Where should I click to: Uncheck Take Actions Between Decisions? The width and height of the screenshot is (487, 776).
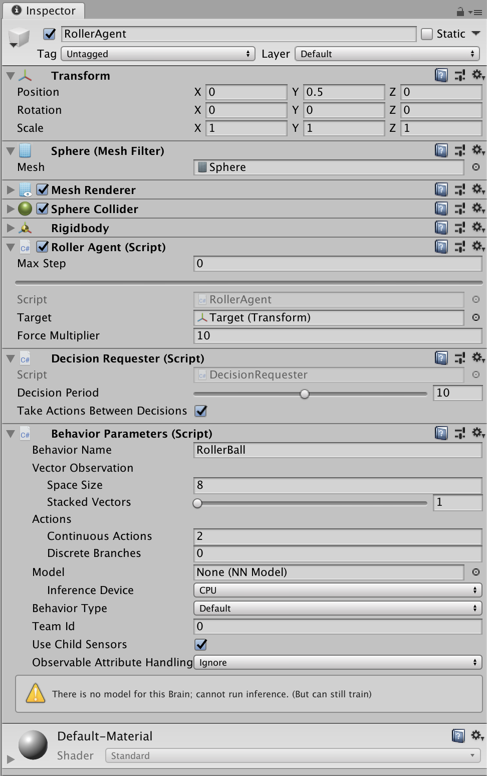(x=200, y=411)
